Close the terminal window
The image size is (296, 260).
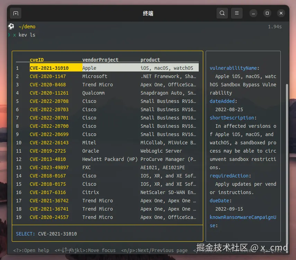point(281,13)
